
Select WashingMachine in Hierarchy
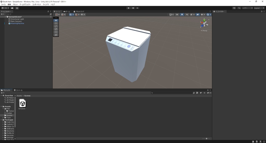pyautogui.click(x=17, y=23)
